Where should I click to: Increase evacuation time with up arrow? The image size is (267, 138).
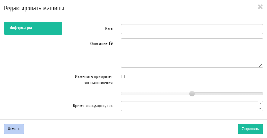(260, 103)
